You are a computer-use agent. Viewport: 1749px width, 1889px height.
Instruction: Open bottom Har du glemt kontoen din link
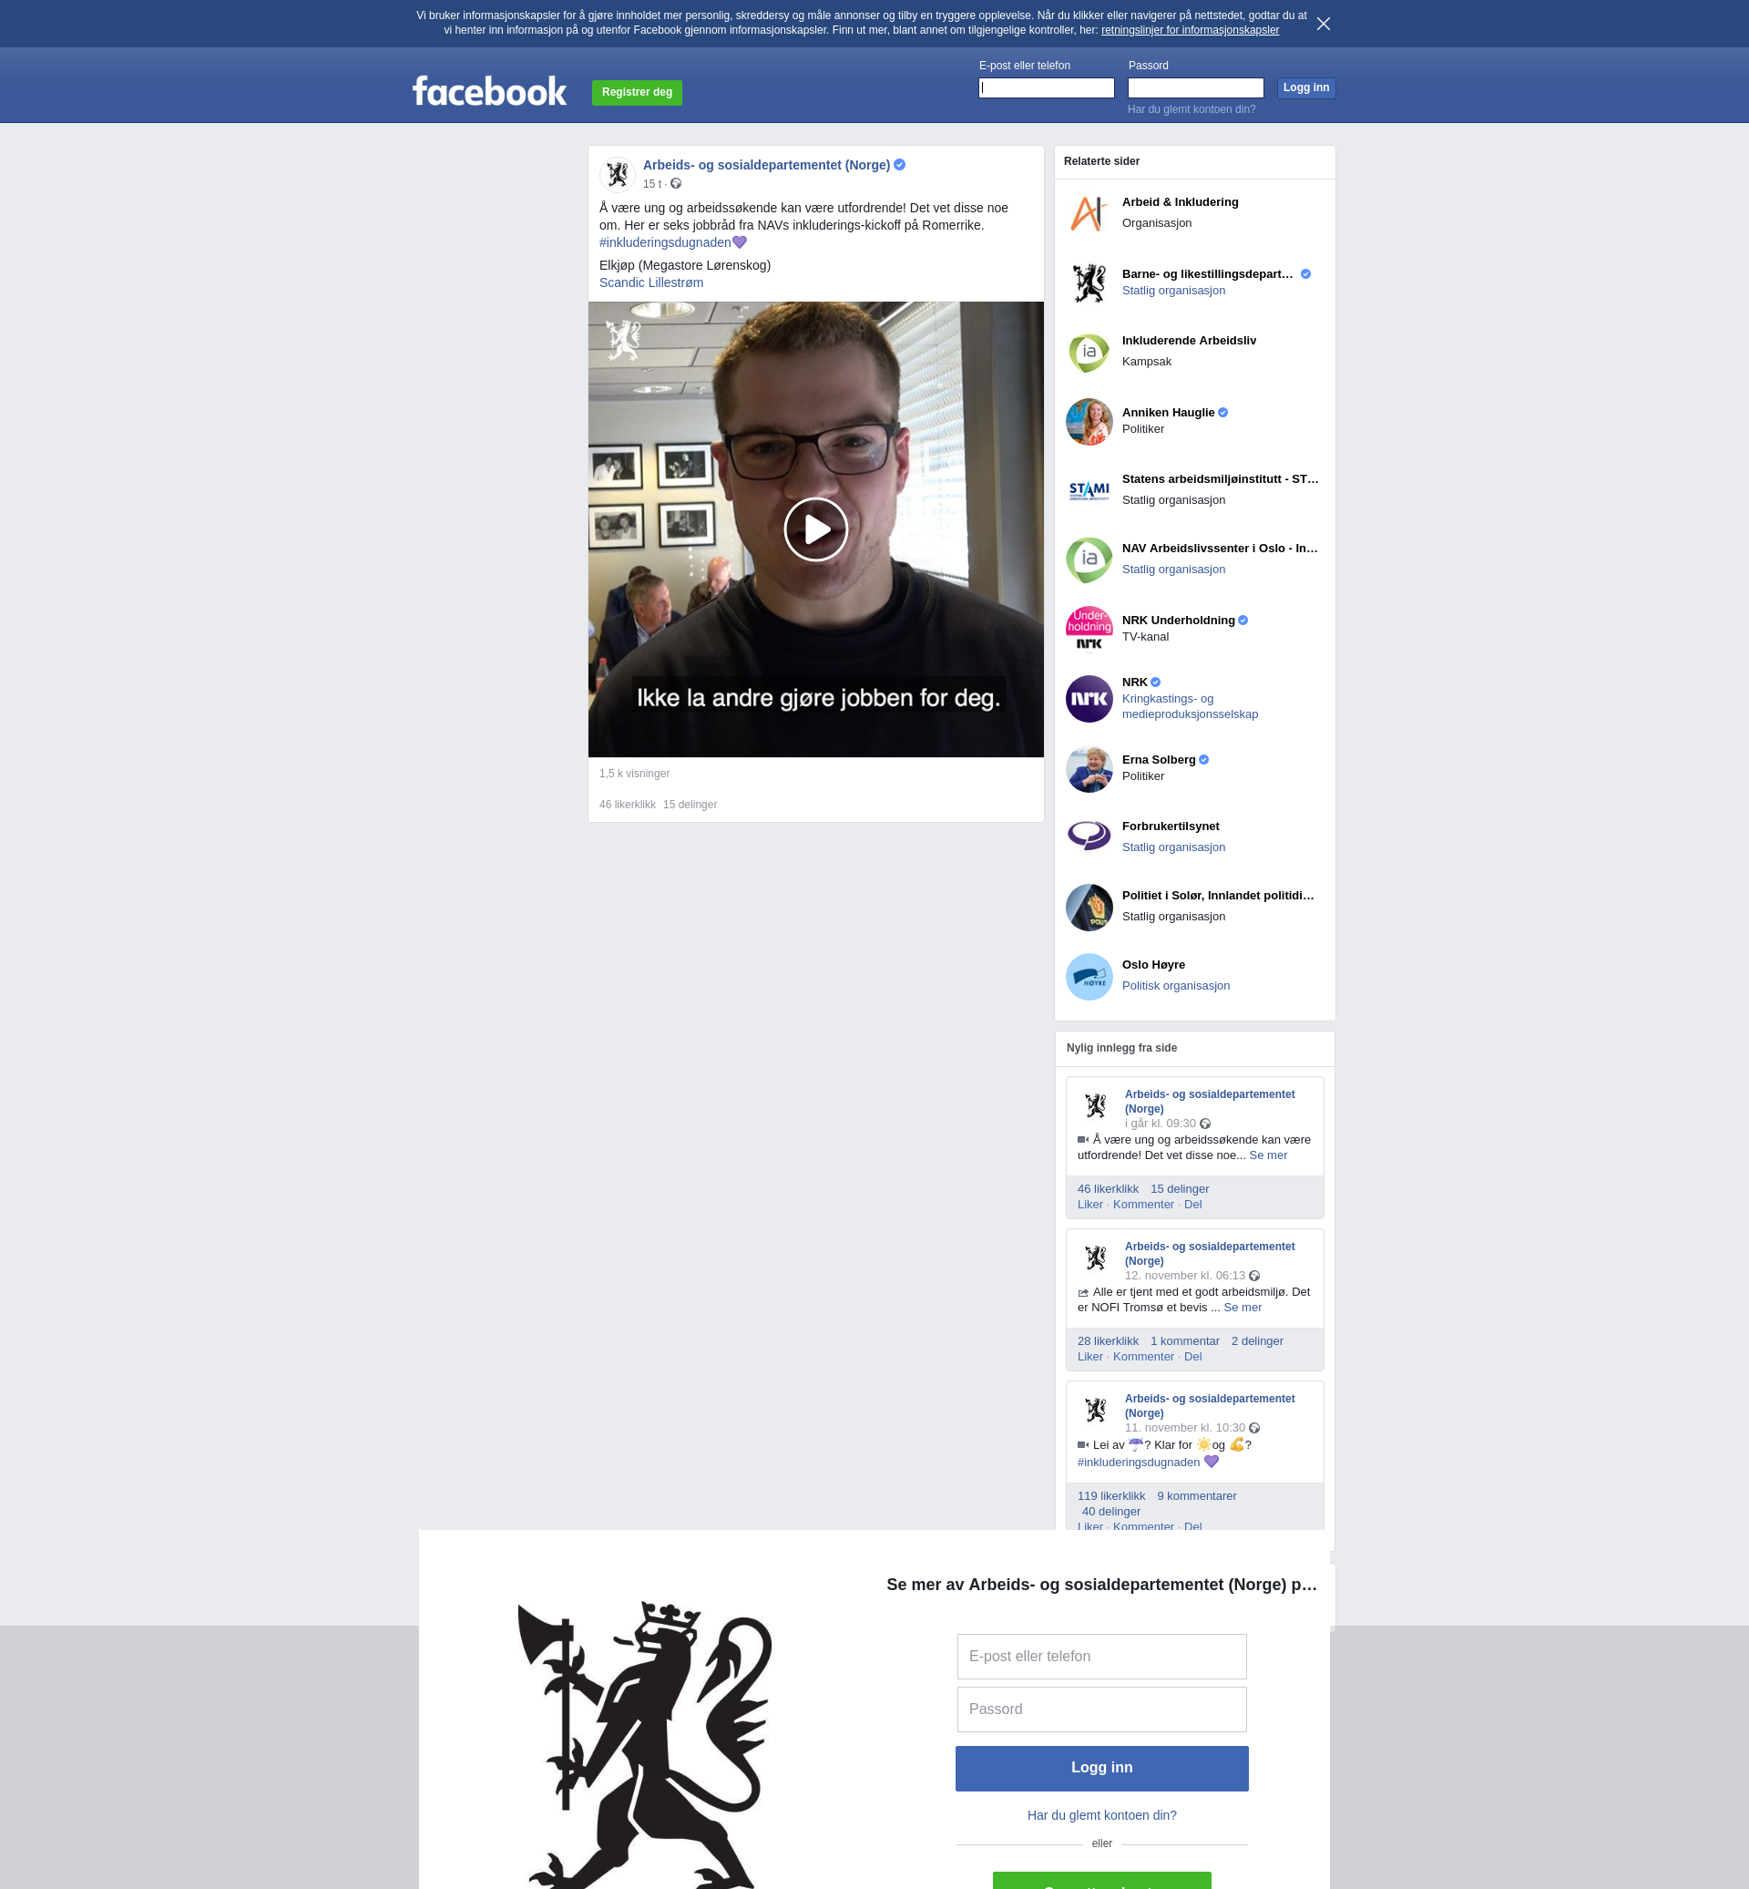(x=1101, y=1815)
